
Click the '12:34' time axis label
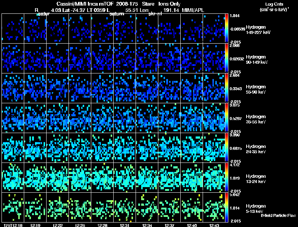pos(147,225)
